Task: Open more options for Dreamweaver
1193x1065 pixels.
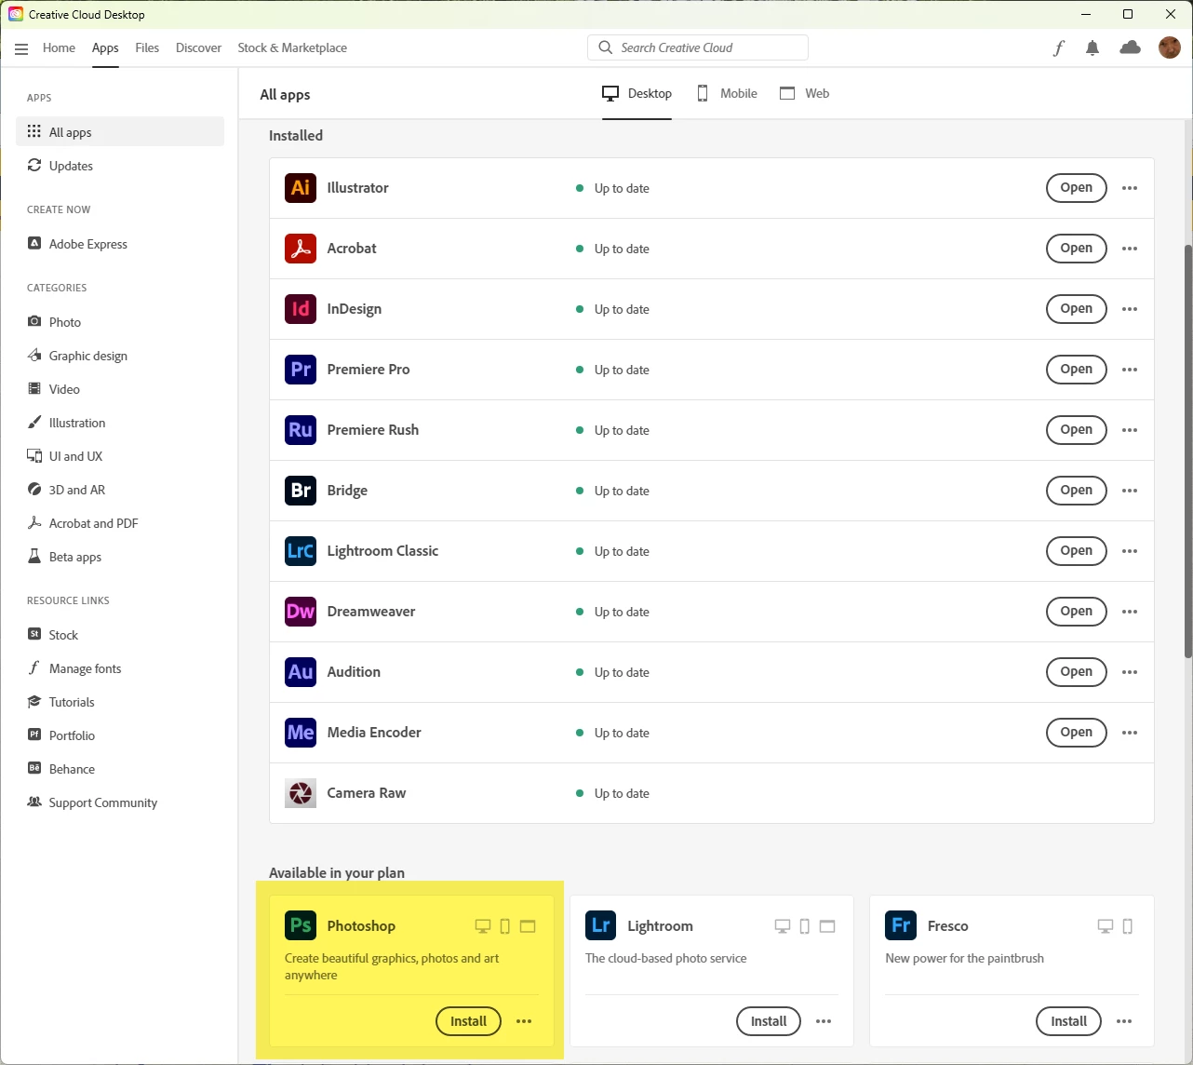Action: (x=1130, y=612)
